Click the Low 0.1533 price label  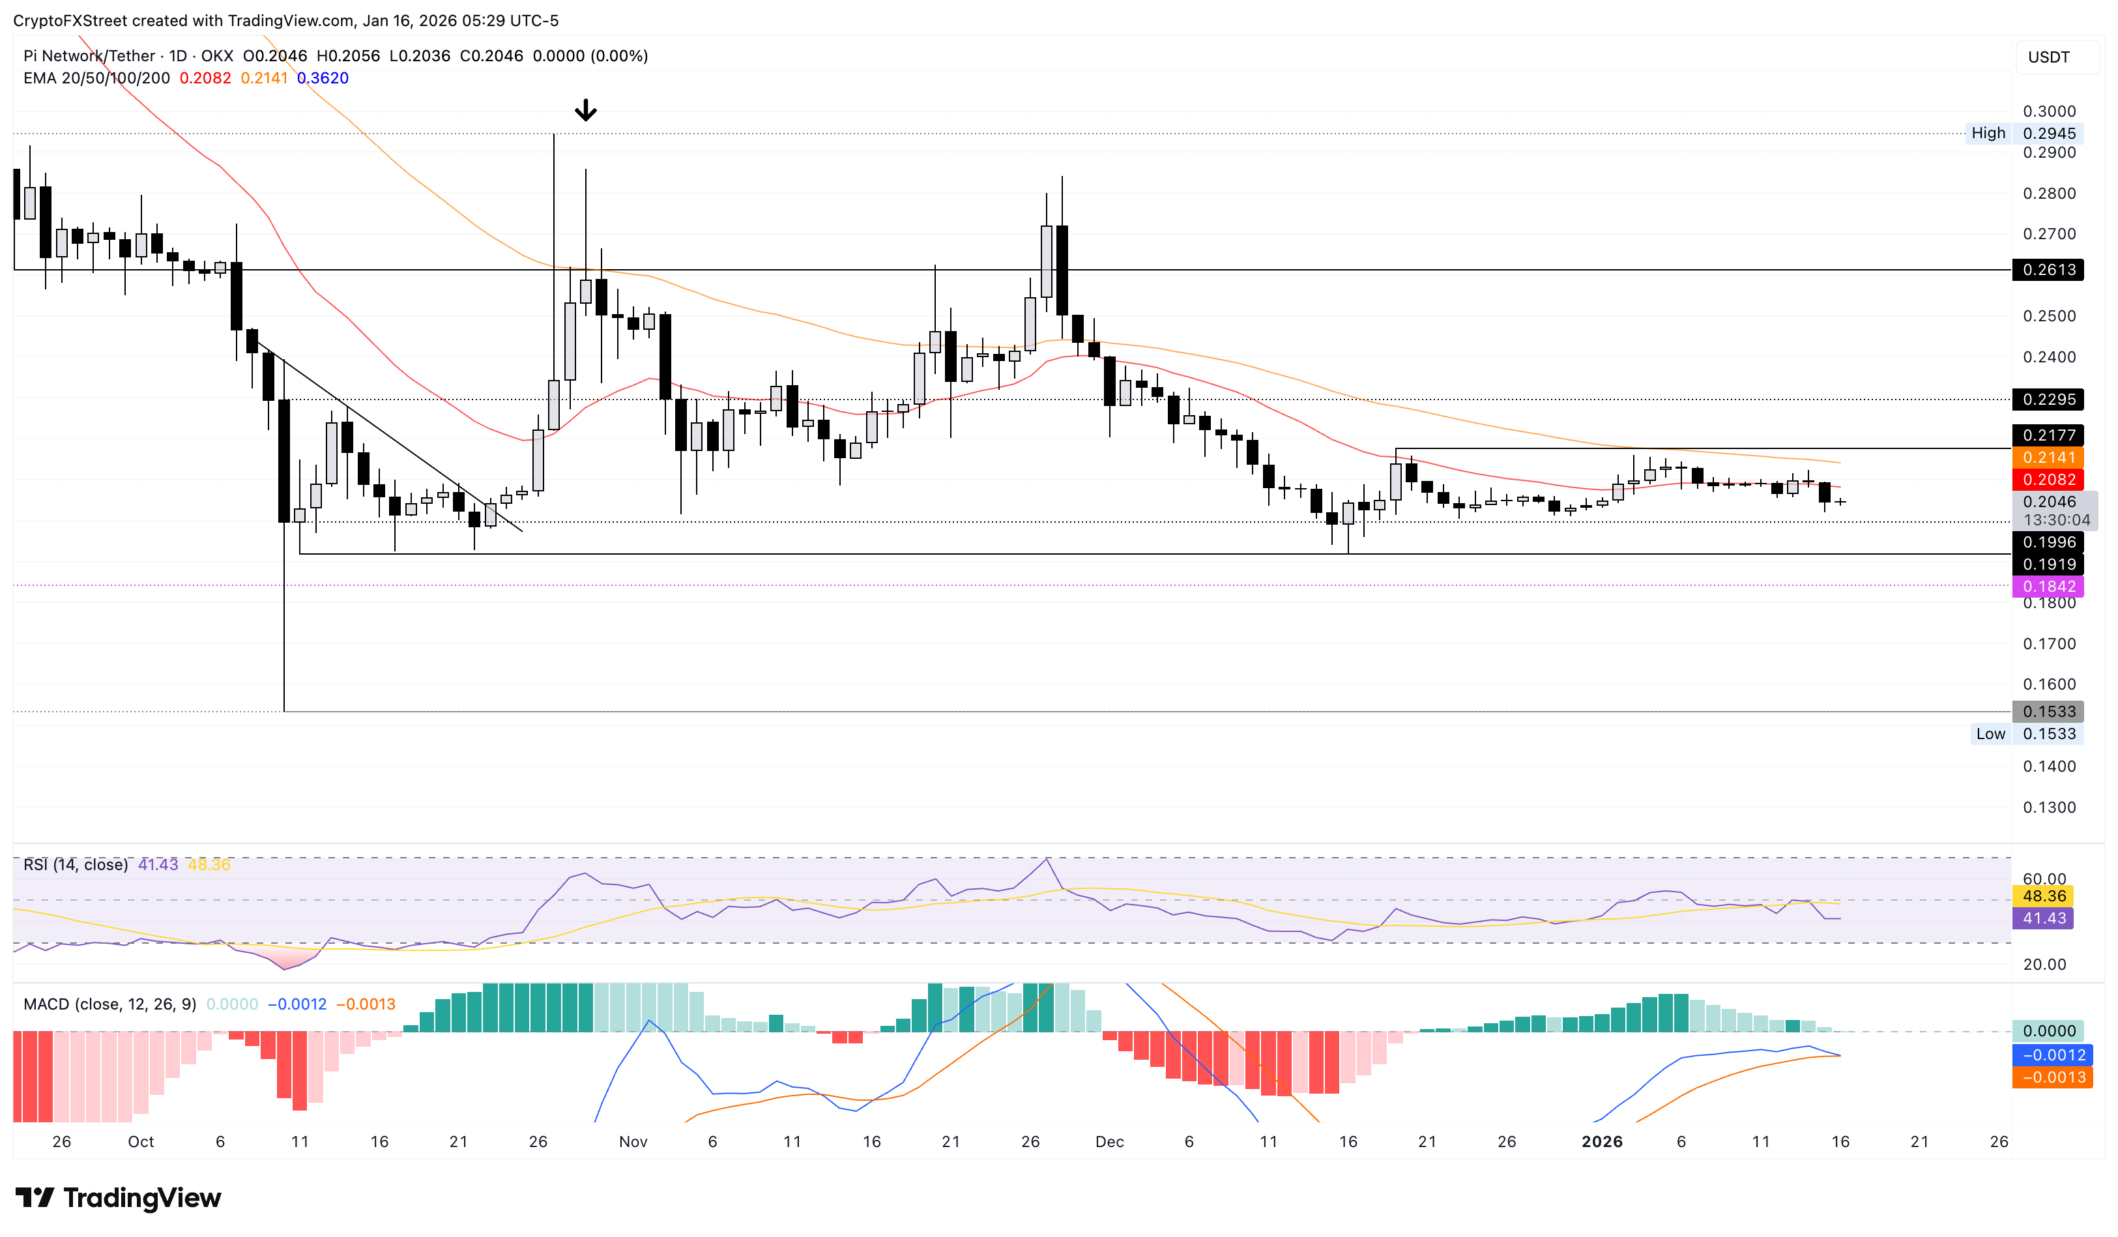[x=2048, y=734]
